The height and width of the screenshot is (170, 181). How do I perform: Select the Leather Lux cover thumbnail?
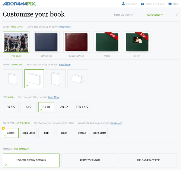tap(46, 42)
